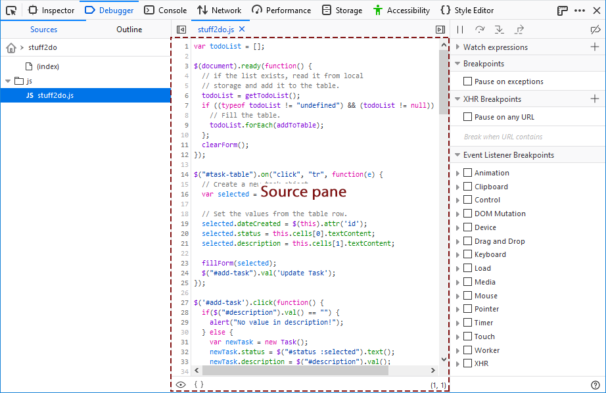Collapse the Event Listener Breakpoints section
606x393 pixels.
click(458, 154)
